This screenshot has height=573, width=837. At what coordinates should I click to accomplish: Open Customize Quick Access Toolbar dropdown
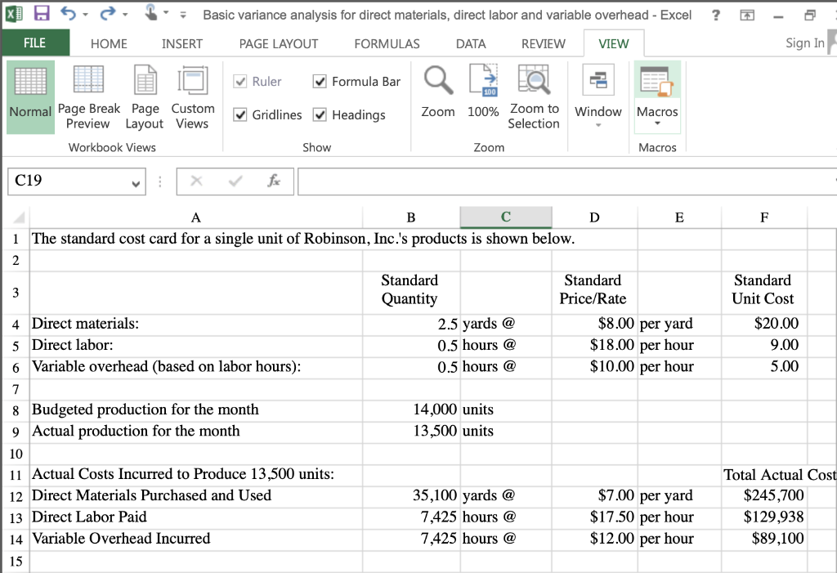click(x=183, y=15)
